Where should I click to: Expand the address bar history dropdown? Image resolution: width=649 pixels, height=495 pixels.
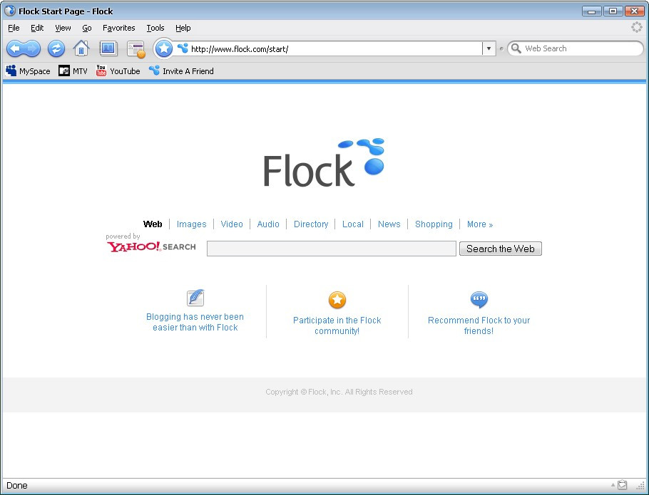(x=489, y=48)
